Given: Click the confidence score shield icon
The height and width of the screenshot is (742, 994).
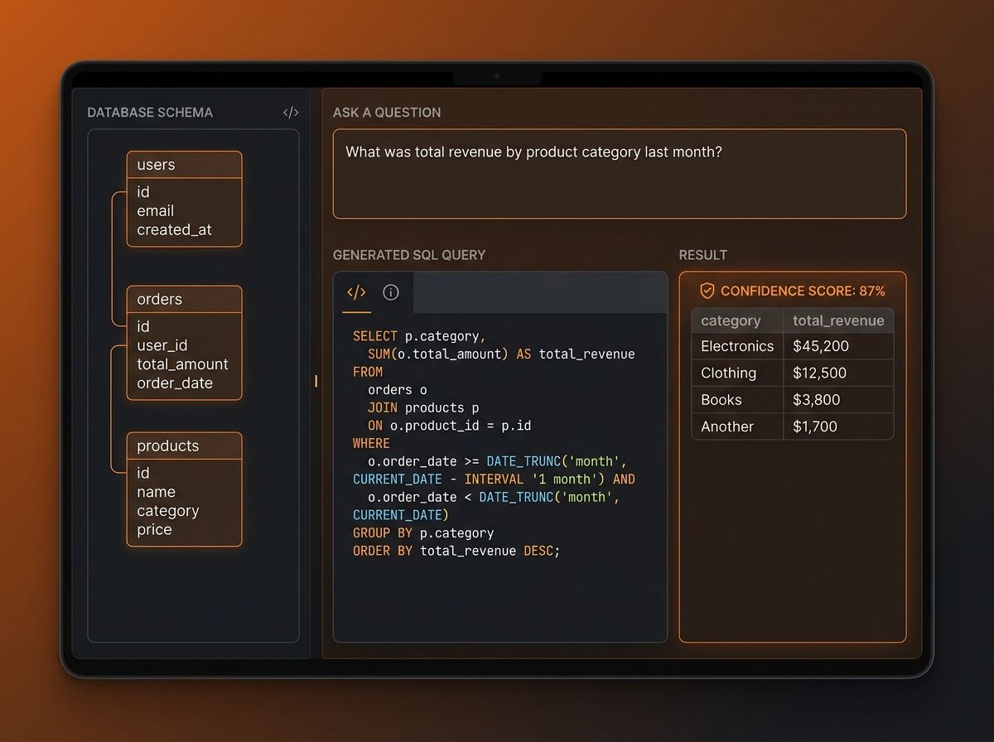Looking at the screenshot, I should [x=707, y=291].
